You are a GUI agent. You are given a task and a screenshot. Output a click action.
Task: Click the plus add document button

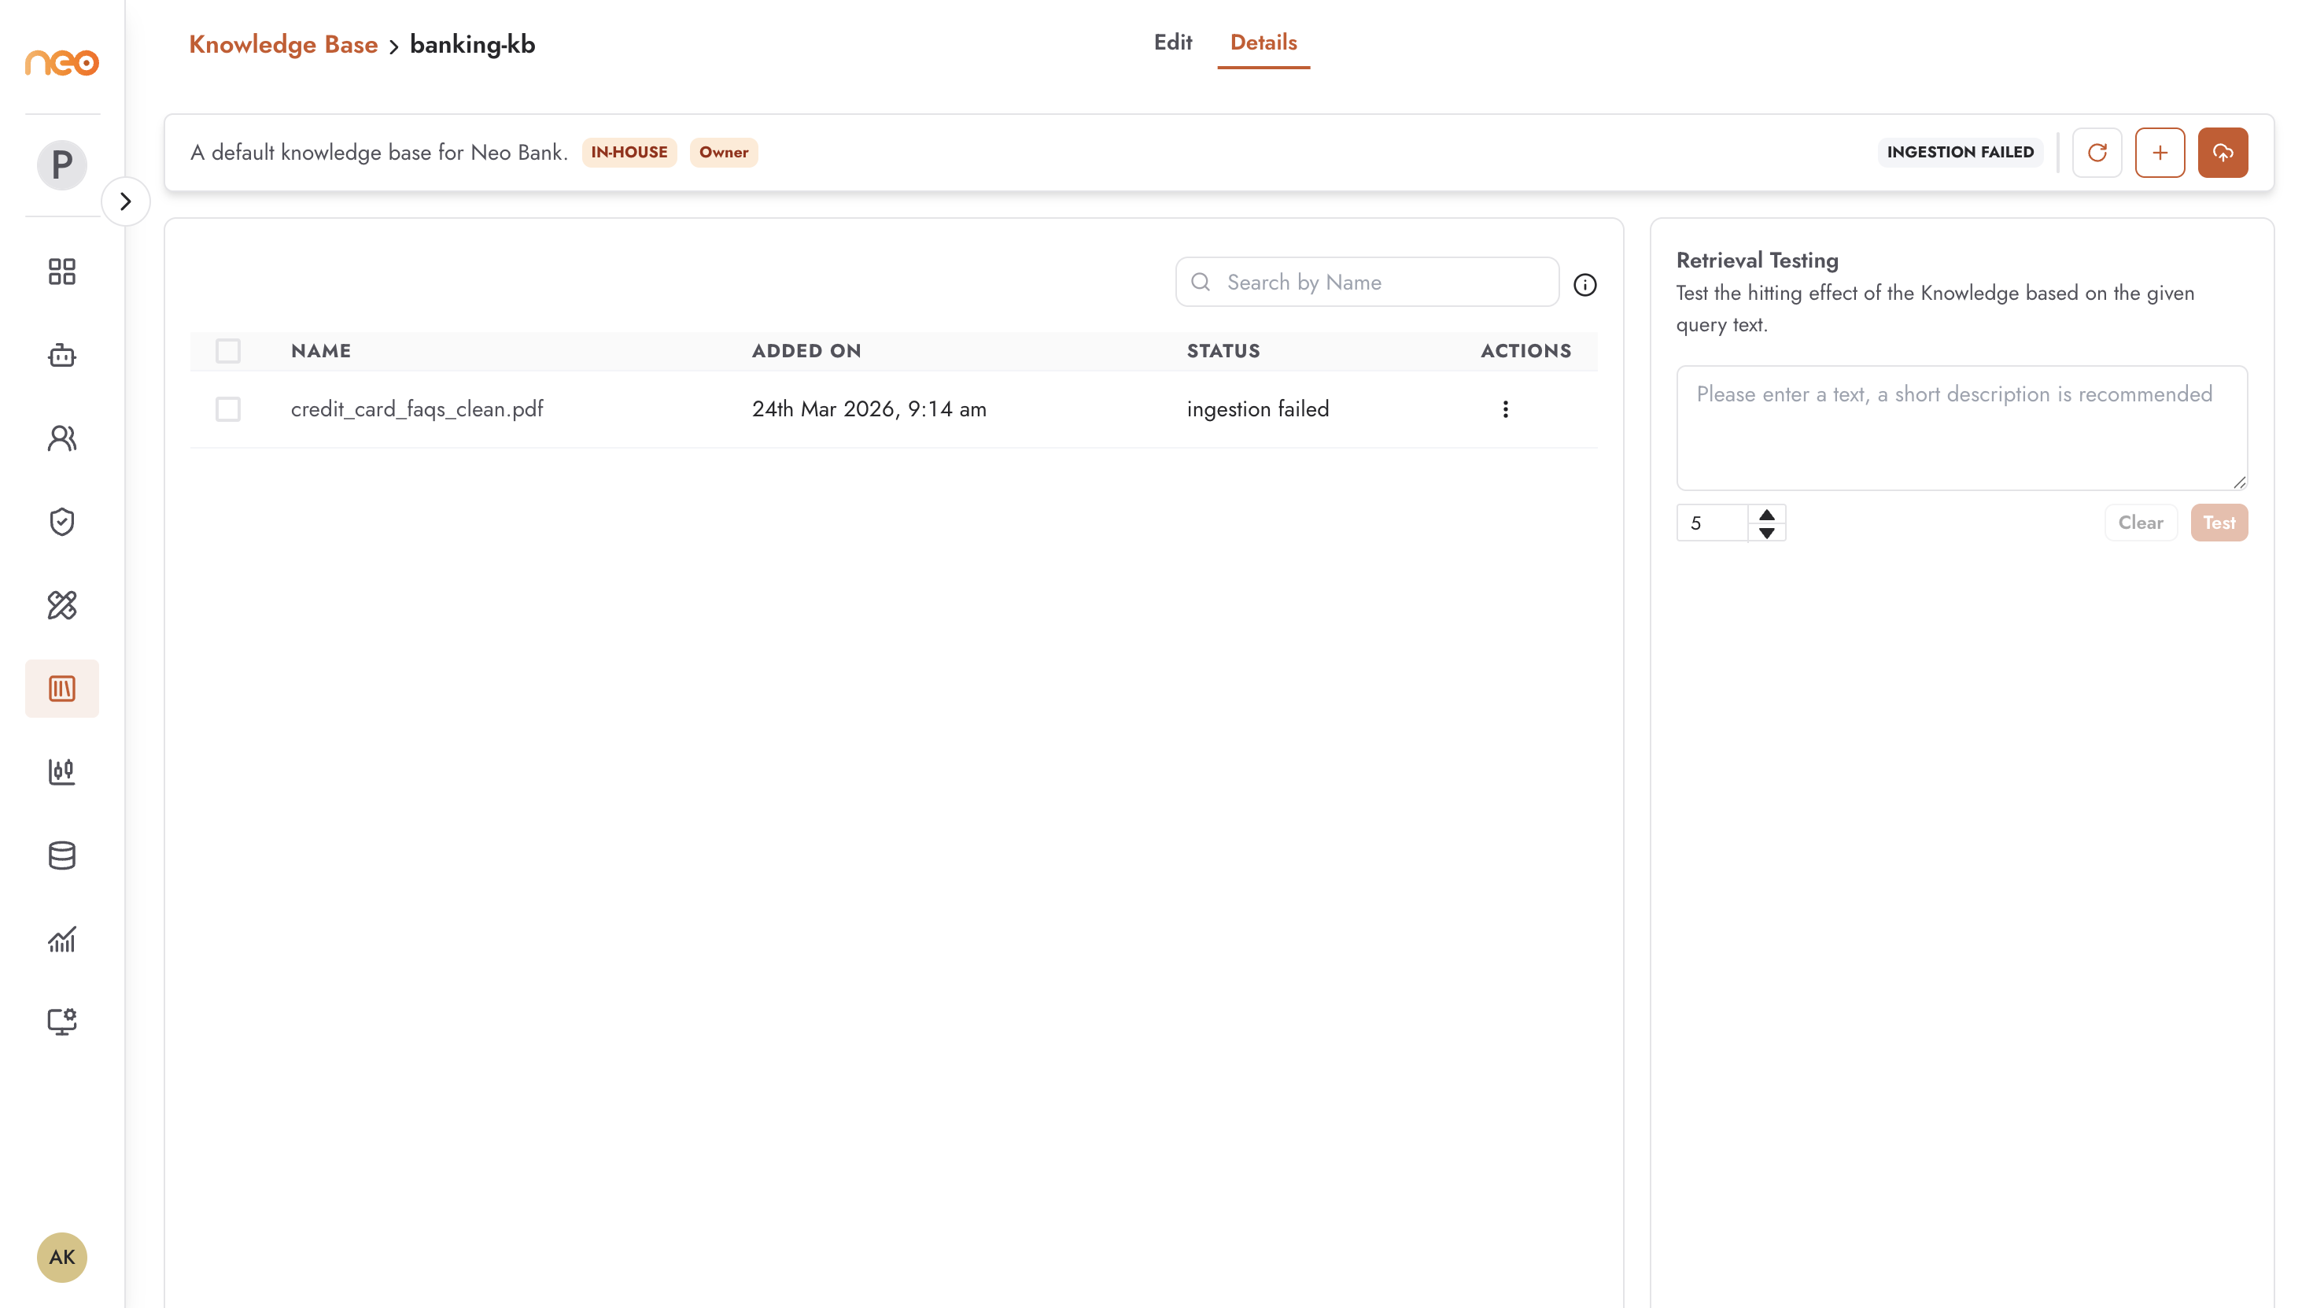[2160, 153]
